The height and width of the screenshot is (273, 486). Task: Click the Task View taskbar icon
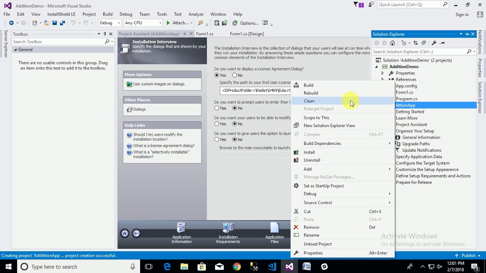[x=149, y=267]
